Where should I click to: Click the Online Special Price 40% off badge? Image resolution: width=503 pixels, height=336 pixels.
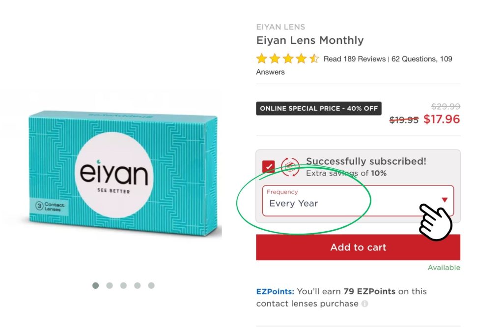coord(319,109)
